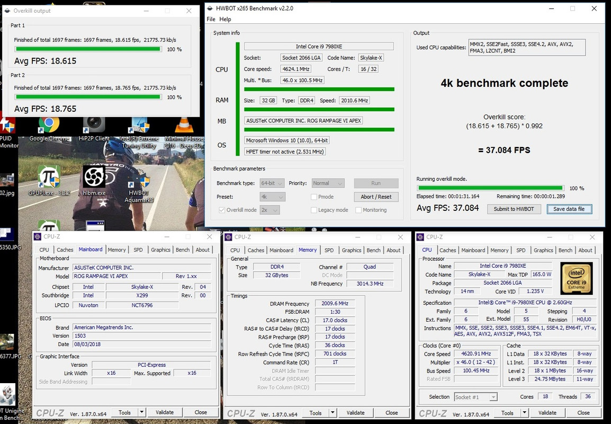Click the Save data file button
Screen dimensions: 611x424
[569, 209]
